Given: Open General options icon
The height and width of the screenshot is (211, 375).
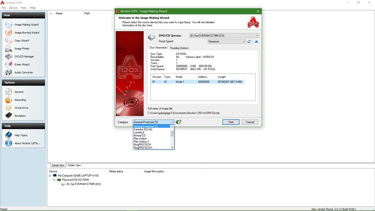Looking at the screenshot, I should coord(9,92).
